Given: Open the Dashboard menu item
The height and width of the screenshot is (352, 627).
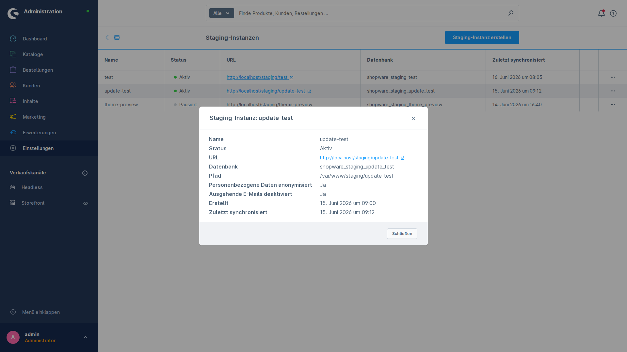Looking at the screenshot, I should [x=49, y=39].
